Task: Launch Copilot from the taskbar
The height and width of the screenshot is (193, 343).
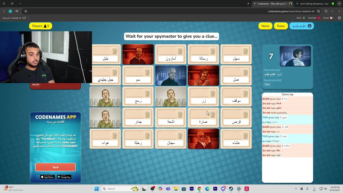Action: (x=160, y=189)
